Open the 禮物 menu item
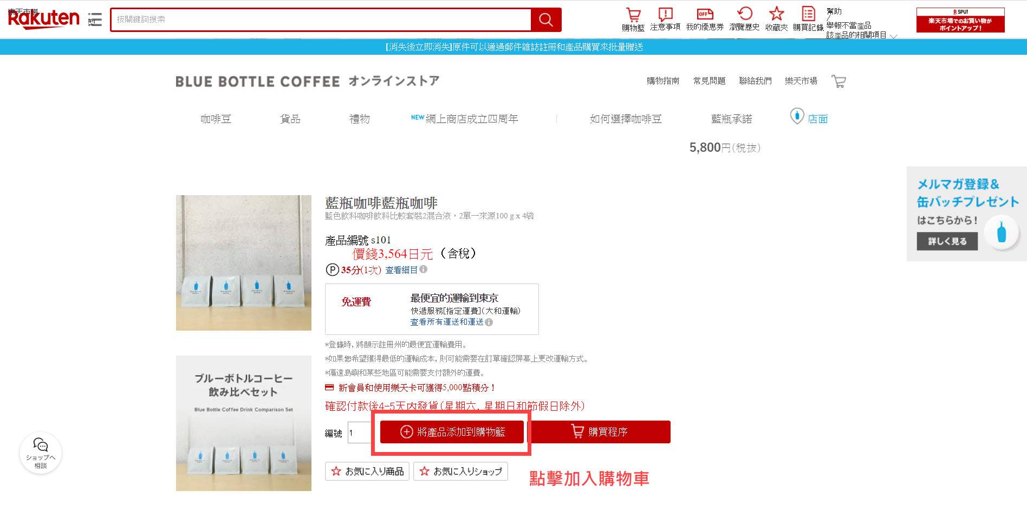Viewport: 1027px width, 510px height. [x=360, y=119]
